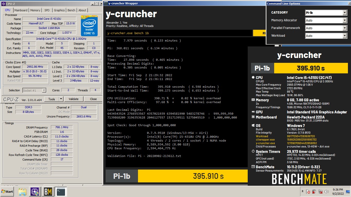The width and height of the screenshot is (351, 197).
Task: Click the Motherboard icon in BenchMate panel
Action: pos(253,117)
